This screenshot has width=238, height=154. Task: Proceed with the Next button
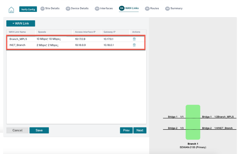pyautogui.click(x=140, y=130)
